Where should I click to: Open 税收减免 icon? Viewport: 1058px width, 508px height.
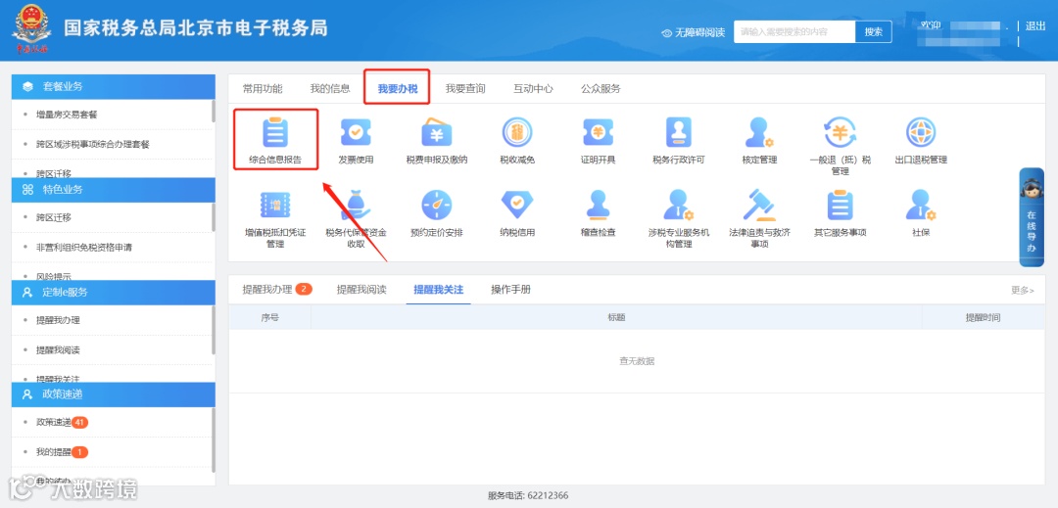[517, 132]
